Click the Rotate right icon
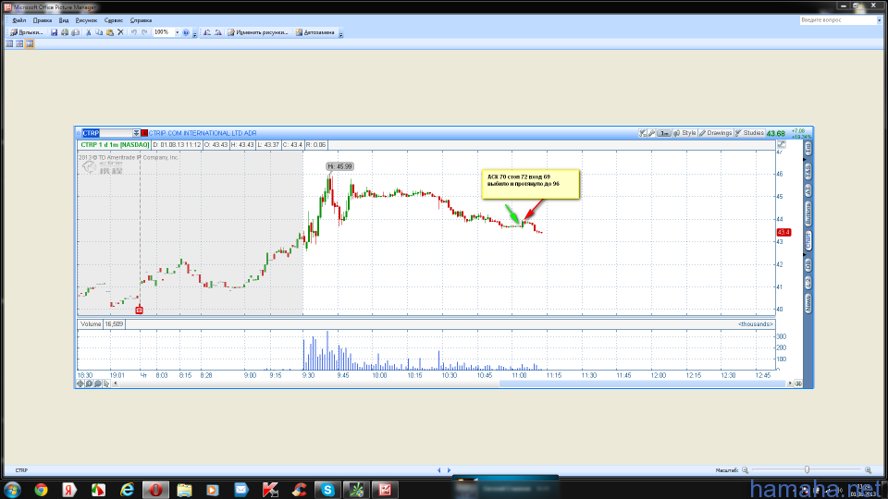The width and height of the screenshot is (888, 499). click(218, 33)
